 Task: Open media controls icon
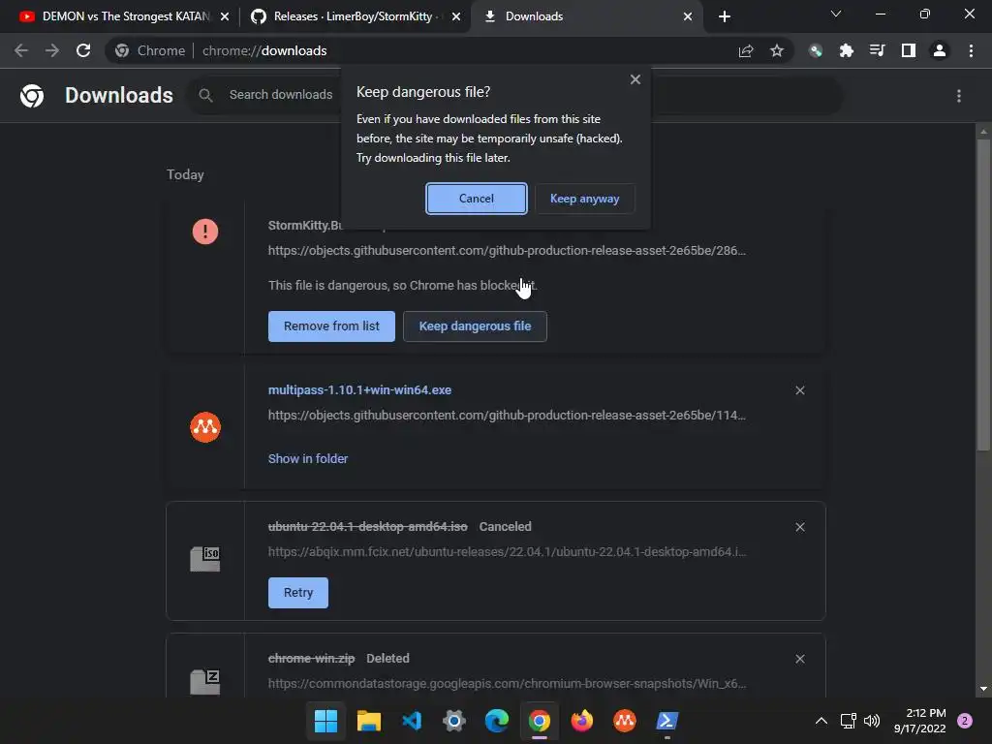coord(878,50)
